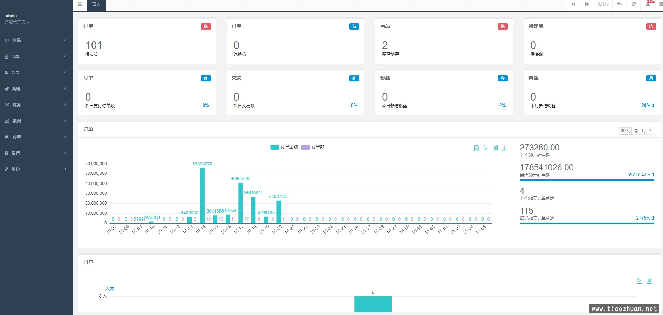This screenshot has width=663, height=315.
Task: Download order chart as image icon
Action: pyautogui.click(x=505, y=148)
